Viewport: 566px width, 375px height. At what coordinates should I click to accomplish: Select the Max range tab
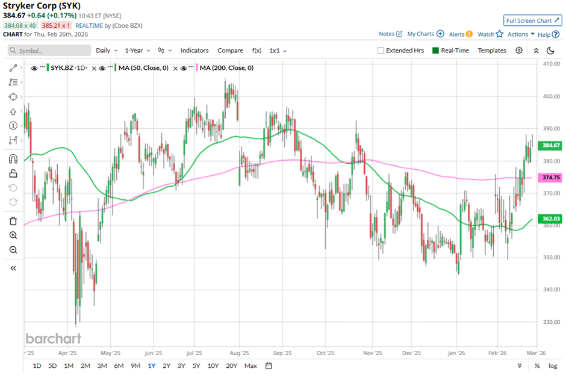(x=250, y=365)
